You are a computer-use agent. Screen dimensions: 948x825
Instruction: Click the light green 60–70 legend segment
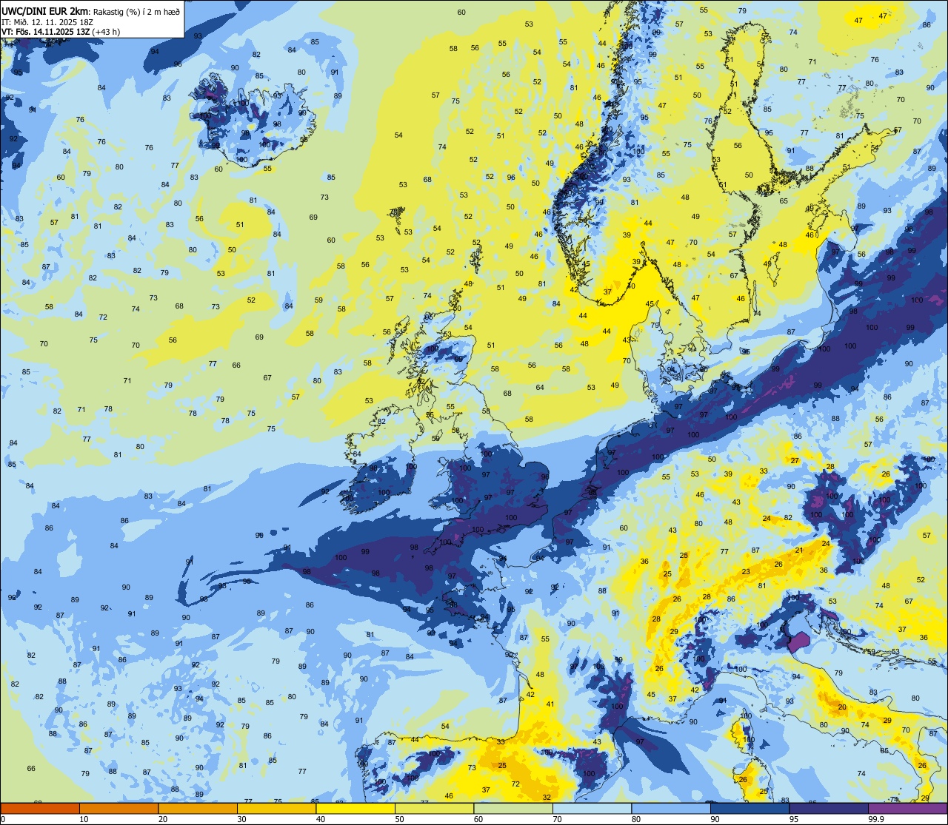tap(513, 809)
